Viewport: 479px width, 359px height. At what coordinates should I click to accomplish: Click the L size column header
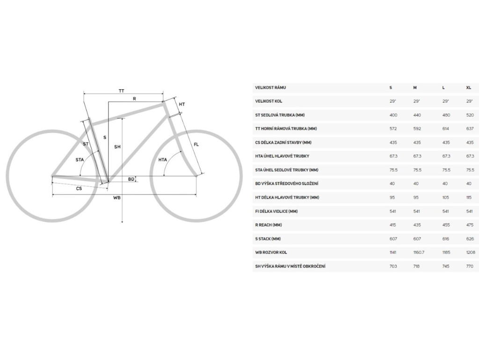(443, 87)
